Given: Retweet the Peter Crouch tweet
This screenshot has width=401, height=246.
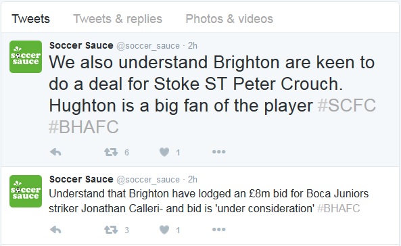Looking at the screenshot, I should point(111,152).
